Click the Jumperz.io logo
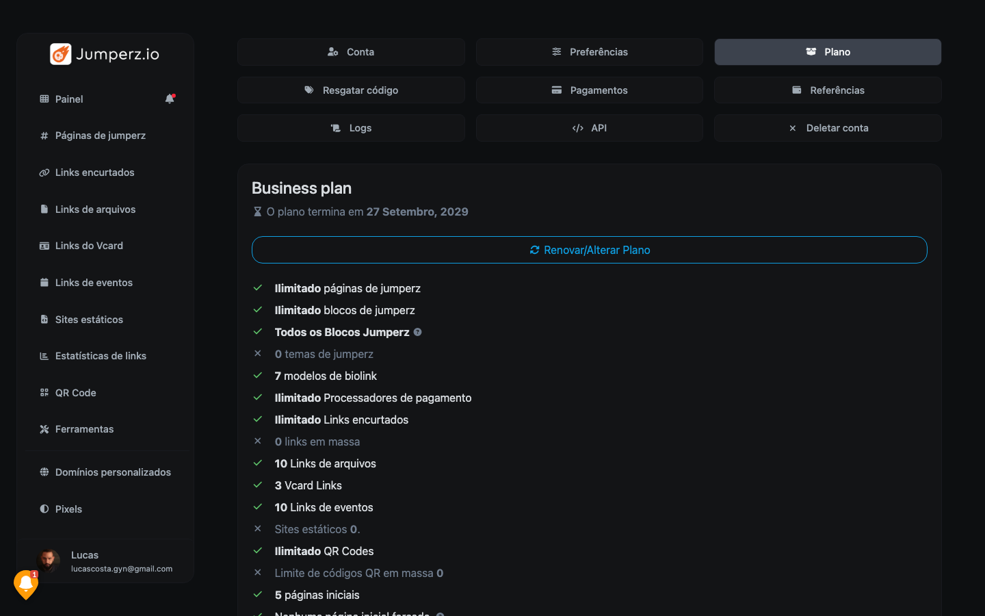 [105, 54]
